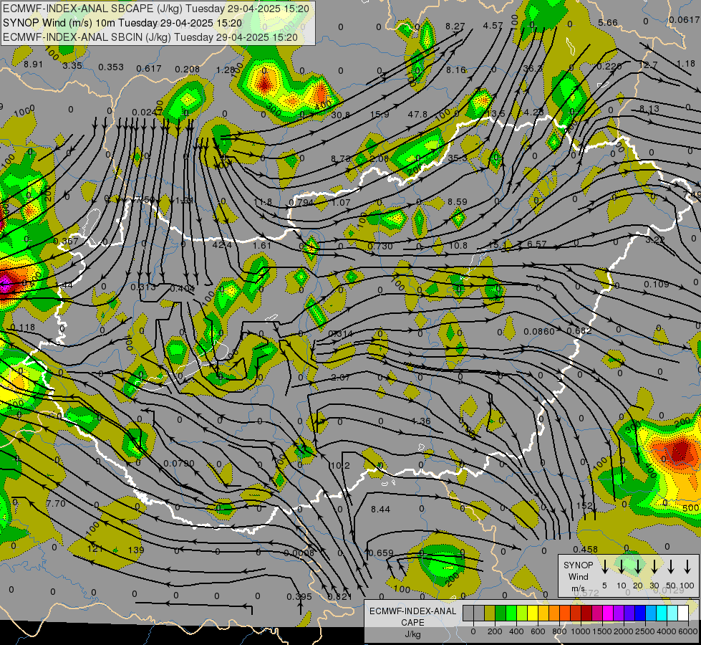Click the map value 2.07
This screenshot has width=701, height=645.
[x=340, y=378]
